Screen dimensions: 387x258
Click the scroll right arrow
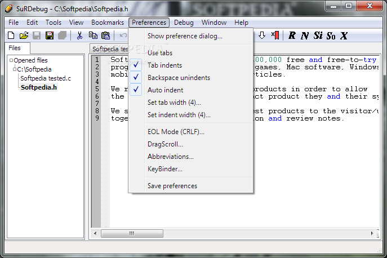coord(372,233)
